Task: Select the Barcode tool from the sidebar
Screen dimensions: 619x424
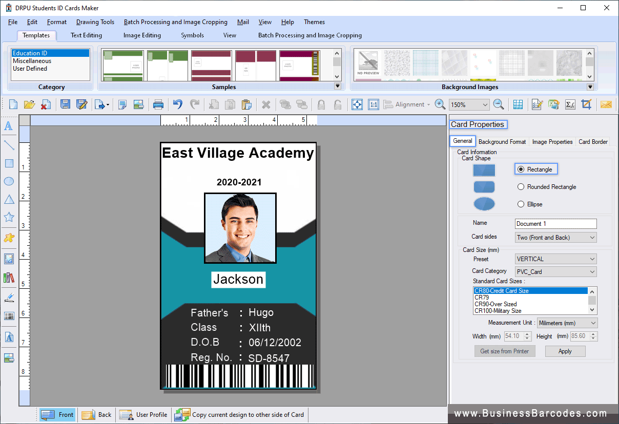Action: click(9, 316)
